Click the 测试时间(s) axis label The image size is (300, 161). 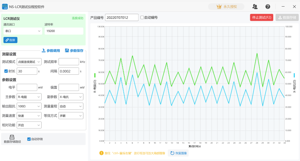coord(194,146)
